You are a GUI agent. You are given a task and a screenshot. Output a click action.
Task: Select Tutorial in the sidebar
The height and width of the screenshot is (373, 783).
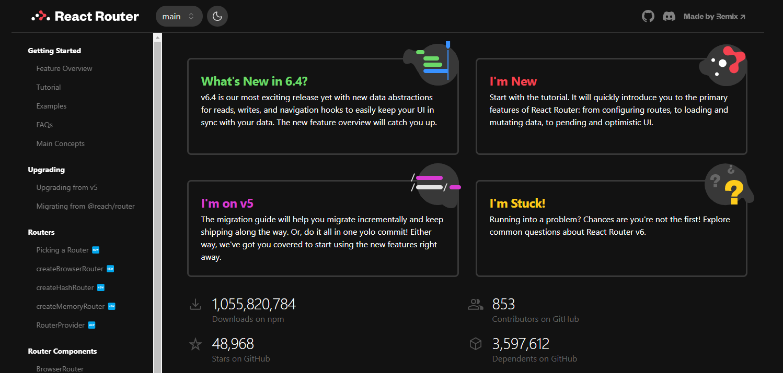49,87
